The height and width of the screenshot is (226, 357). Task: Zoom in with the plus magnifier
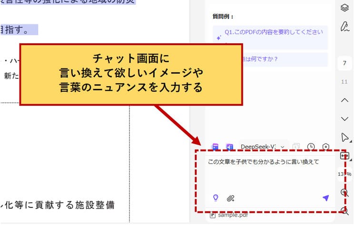coord(345,193)
